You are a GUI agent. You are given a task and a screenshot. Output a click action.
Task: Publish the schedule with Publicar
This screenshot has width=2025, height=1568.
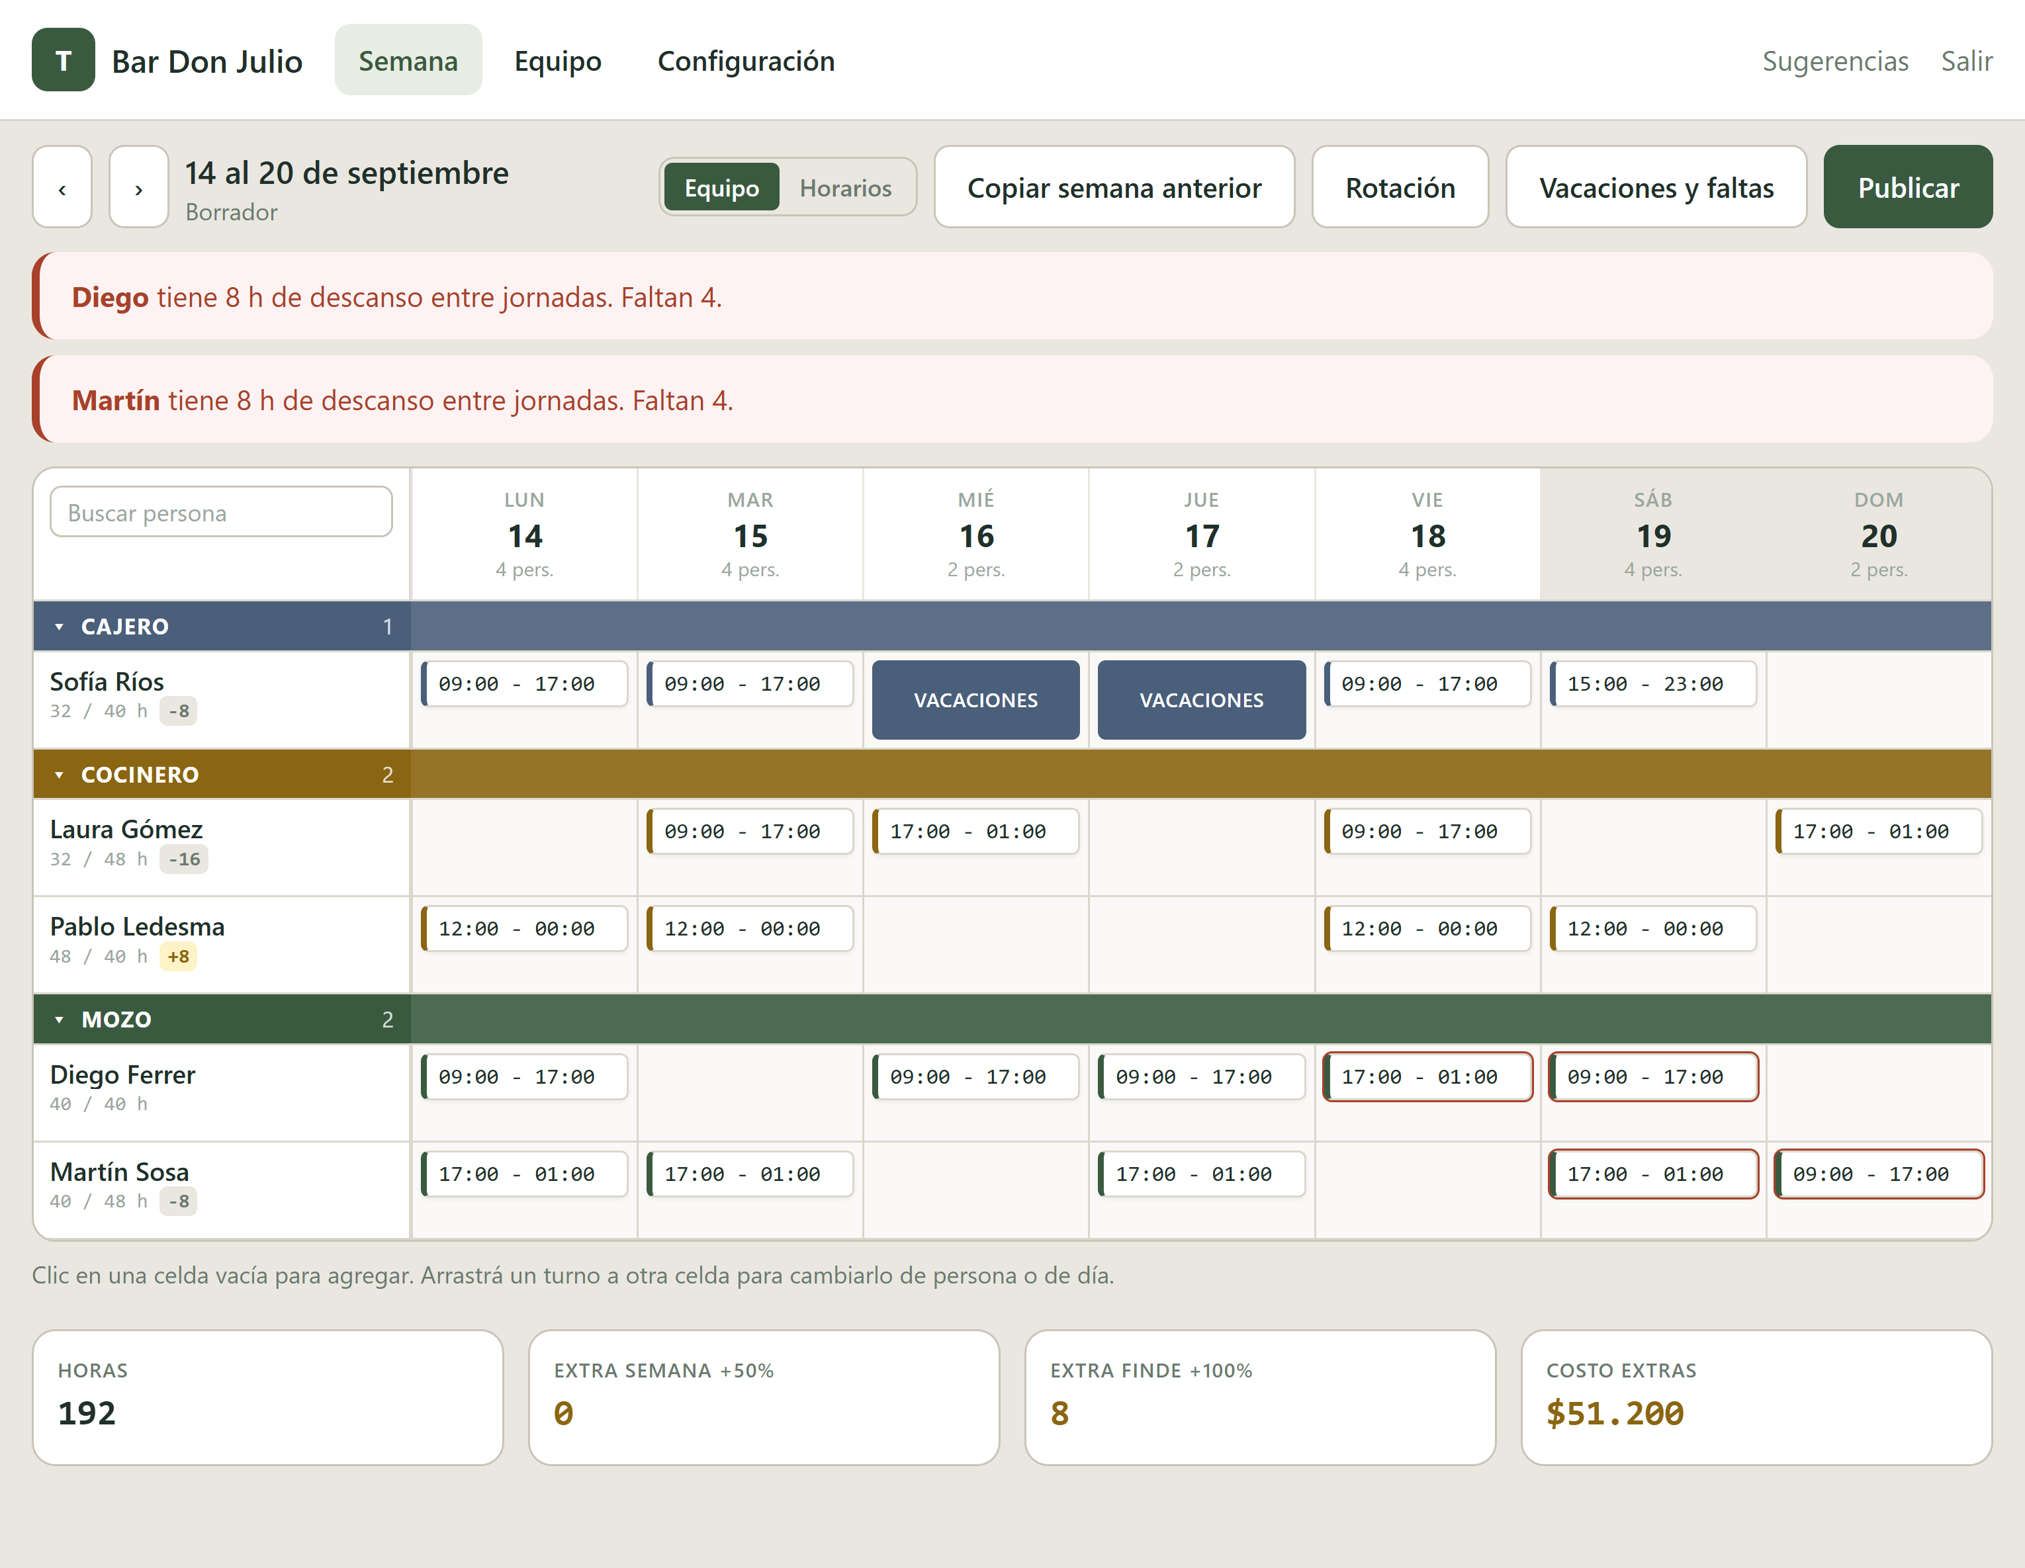click(x=1908, y=187)
